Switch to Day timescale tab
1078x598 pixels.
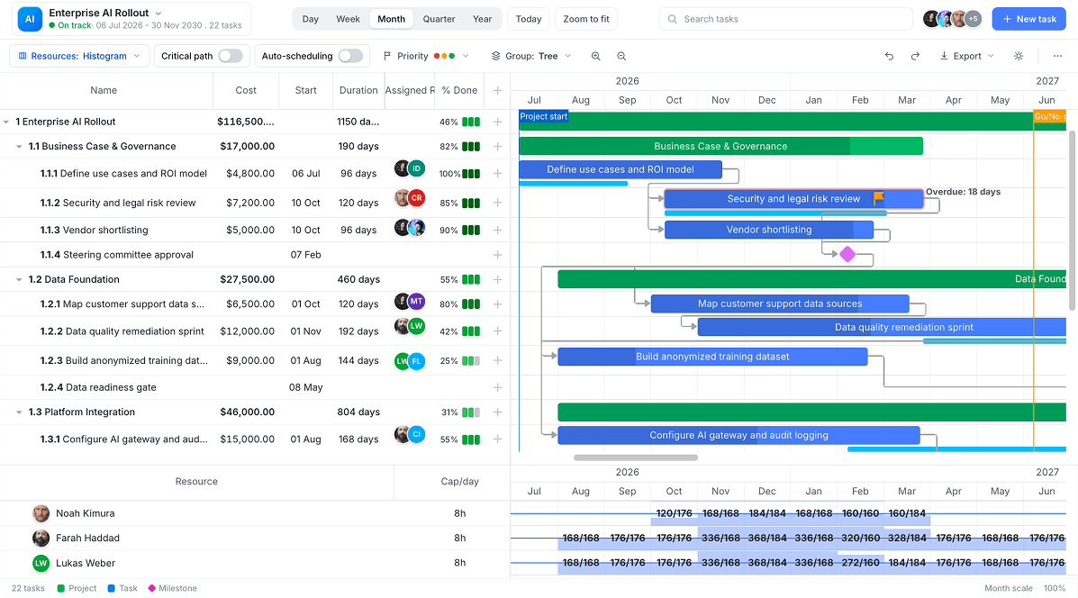click(x=311, y=19)
